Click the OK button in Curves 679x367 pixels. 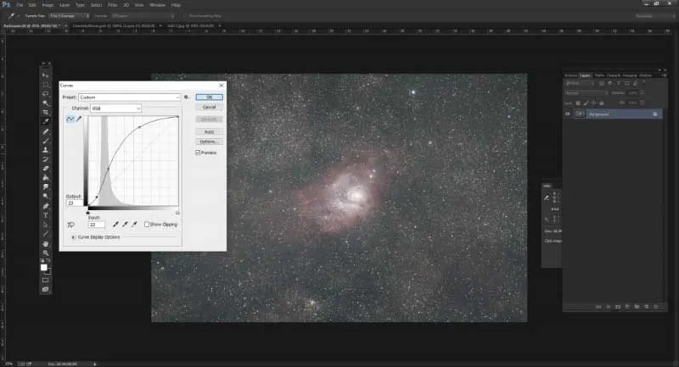[x=209, y=97]
